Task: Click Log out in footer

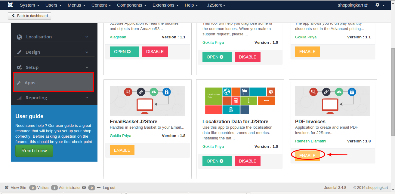Action: pyautogui.click(x=109, y=188)
